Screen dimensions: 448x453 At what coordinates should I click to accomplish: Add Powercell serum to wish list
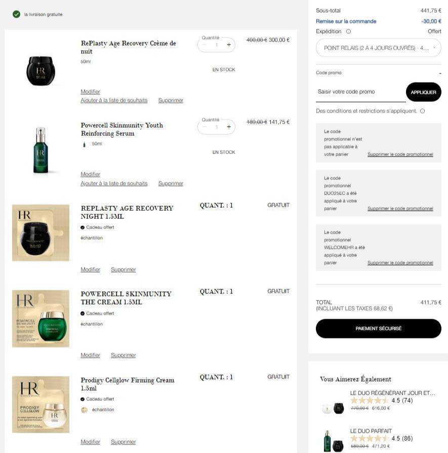click(x=114, y=183)
